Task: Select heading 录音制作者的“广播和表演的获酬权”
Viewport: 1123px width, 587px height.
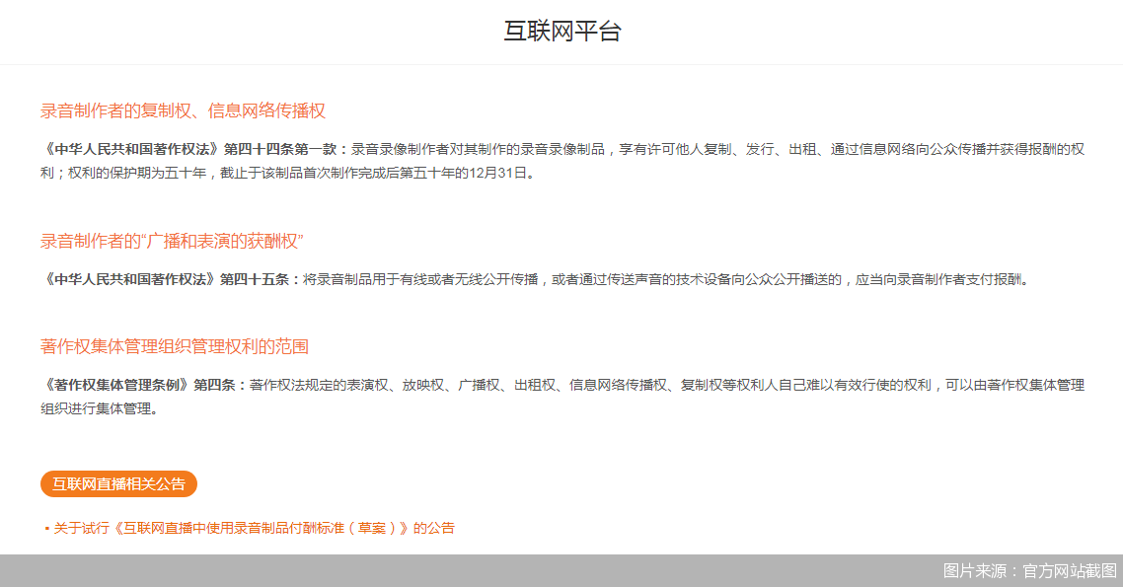Action: (172, 242)
